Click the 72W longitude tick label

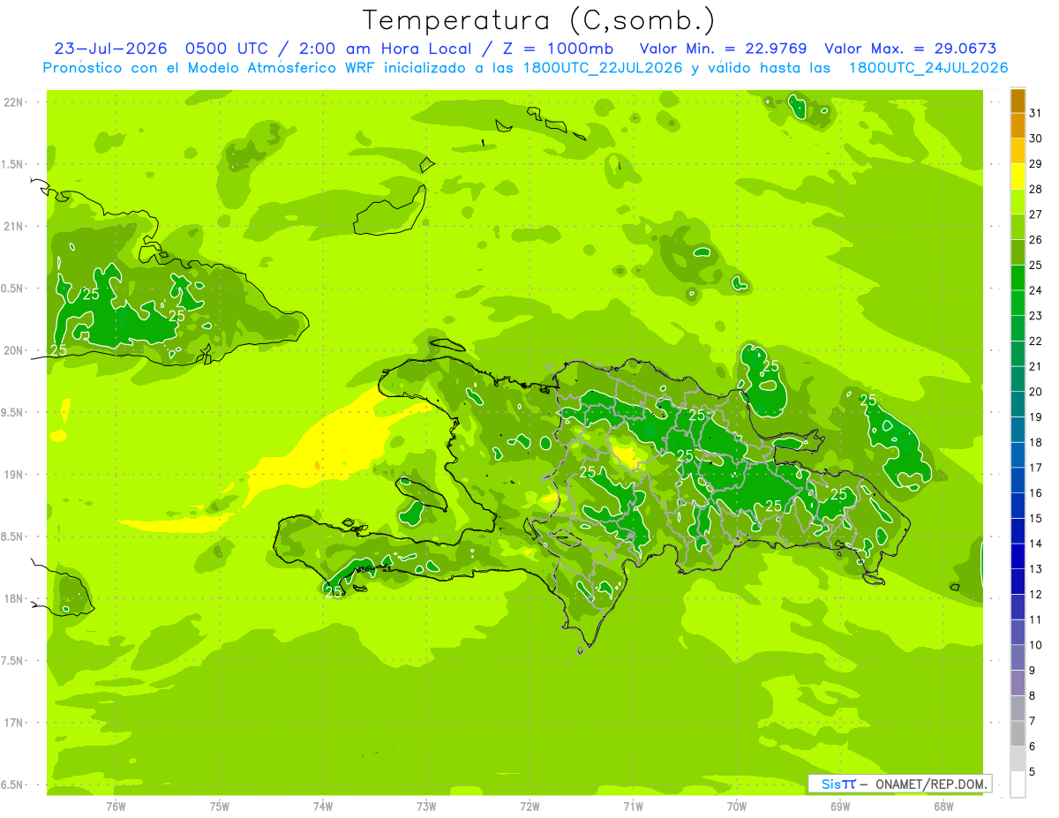pos(529,807)
